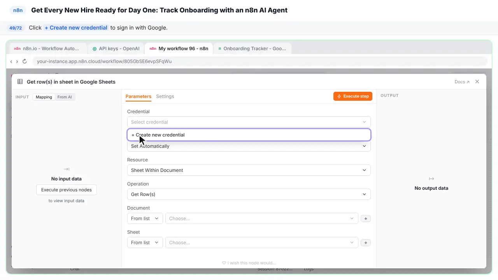Switch input view to From AI

(65, 97)
